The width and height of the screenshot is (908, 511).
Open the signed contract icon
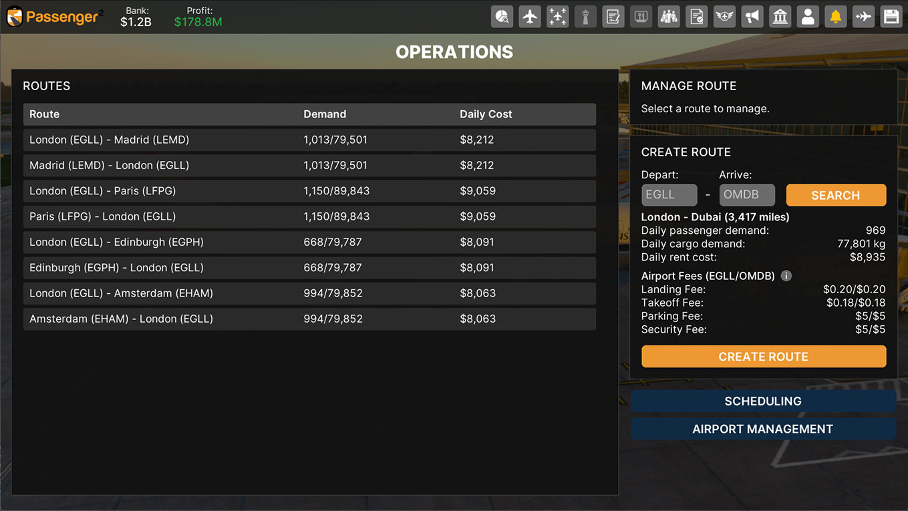pyautogui.click(x=613, y=17)
